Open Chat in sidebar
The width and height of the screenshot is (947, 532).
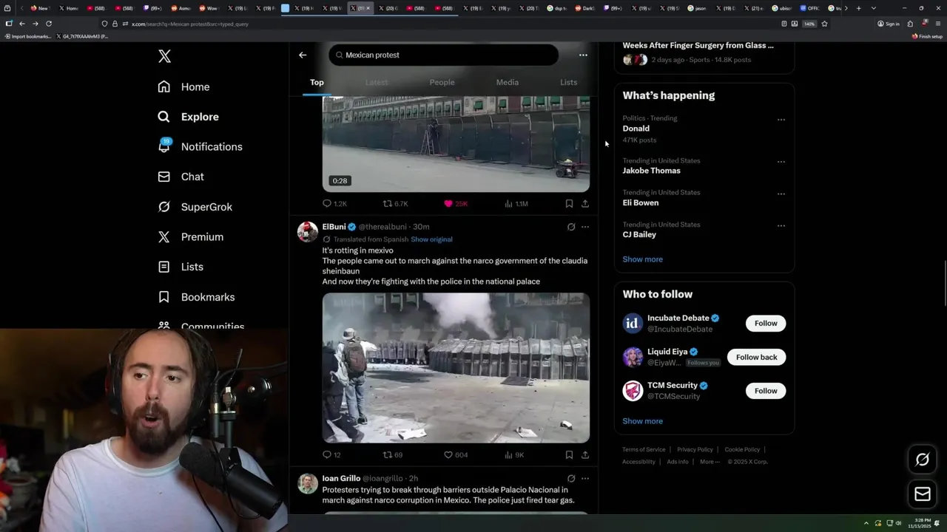click(x=181, y=177)
